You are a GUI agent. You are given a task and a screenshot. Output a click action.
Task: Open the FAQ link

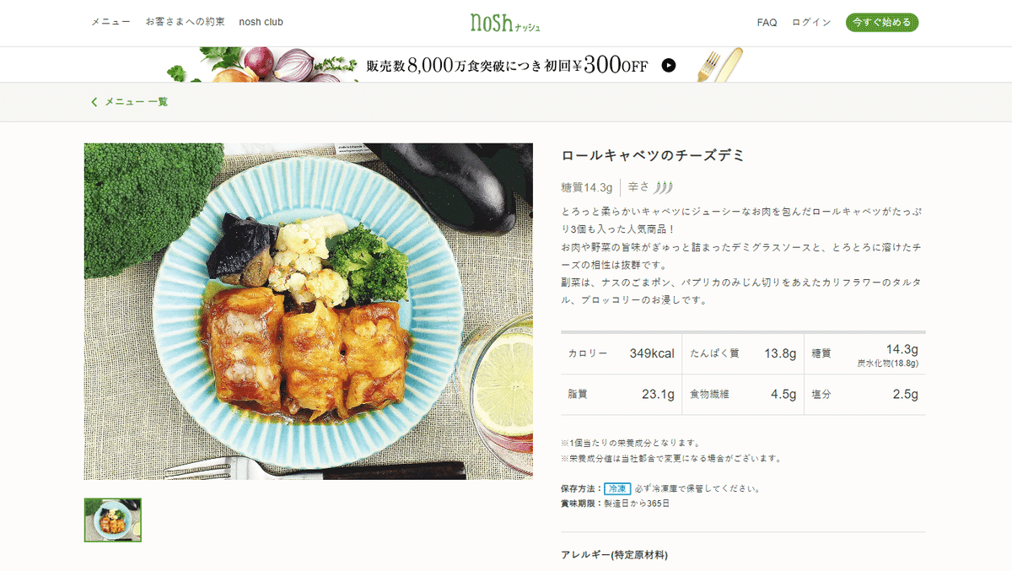point(767,23)
